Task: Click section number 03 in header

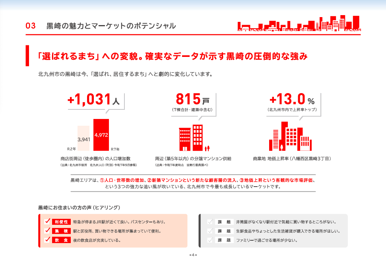Action: tap(31, 26)
